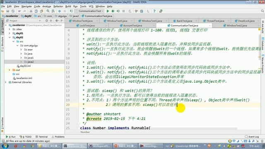Open the File menu
The height and width of the screenshot is (149, 265).
[3, 7]
